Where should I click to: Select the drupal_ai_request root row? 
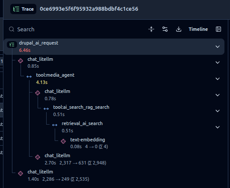click(114, 47)
